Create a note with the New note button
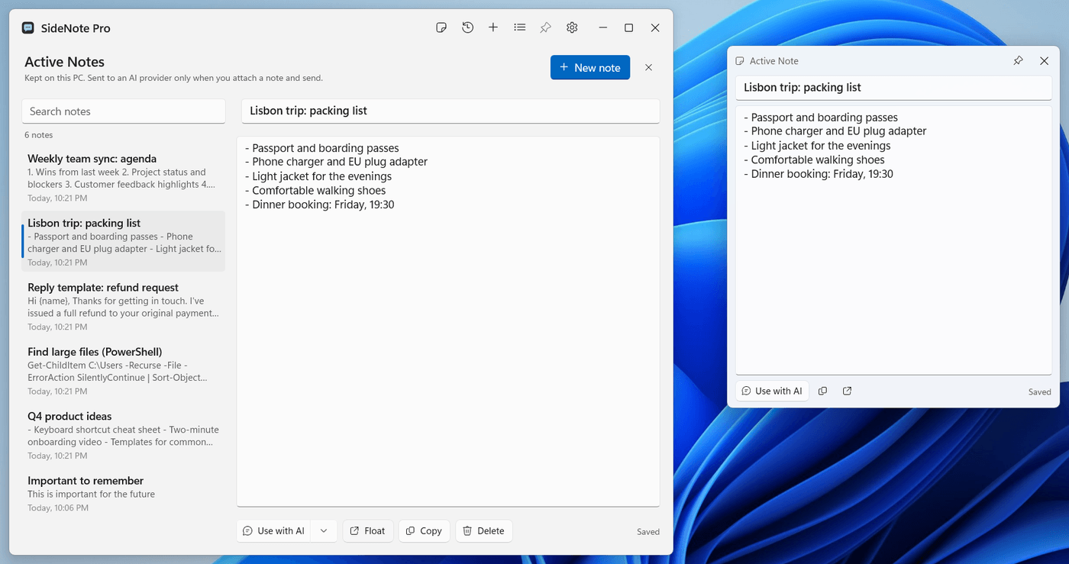Screen dimensions: 1069x564 tap(590, 67)
